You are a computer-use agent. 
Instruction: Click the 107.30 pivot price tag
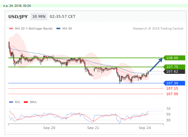[174, 83]
